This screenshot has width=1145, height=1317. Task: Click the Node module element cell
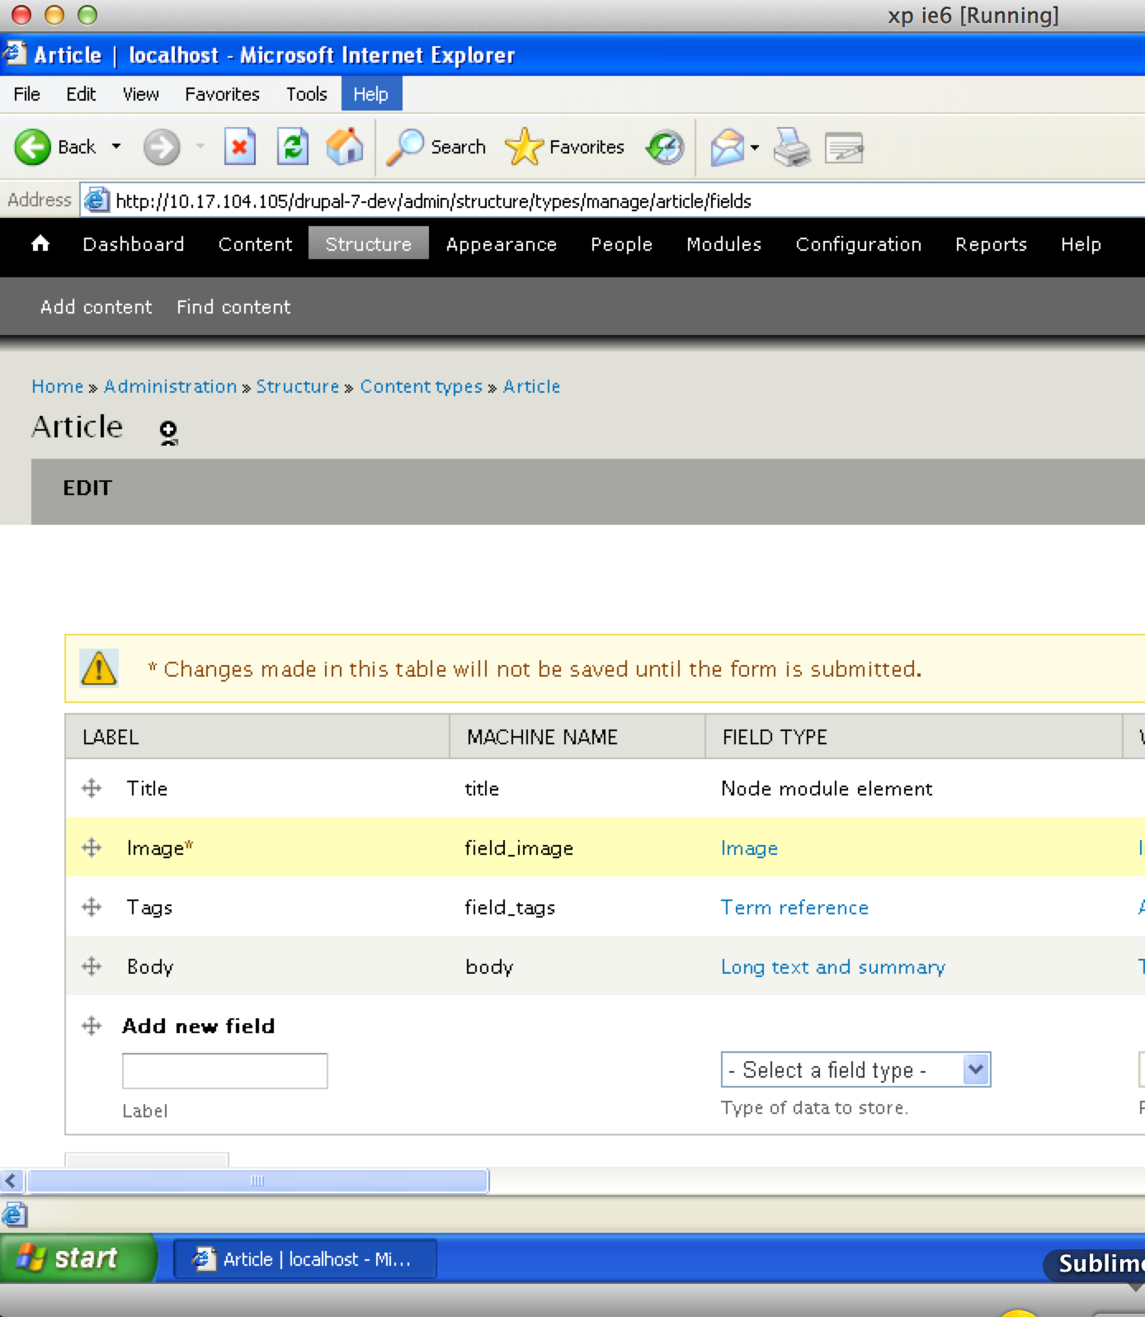click(827, 789)
